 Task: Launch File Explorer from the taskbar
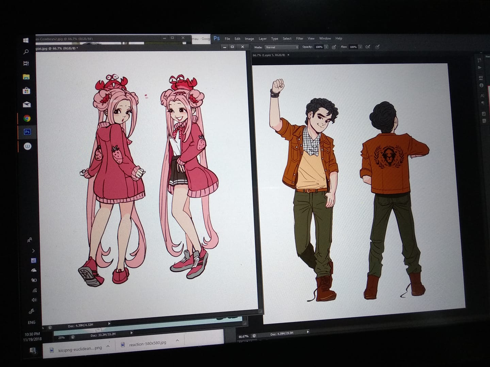[26, 77]
